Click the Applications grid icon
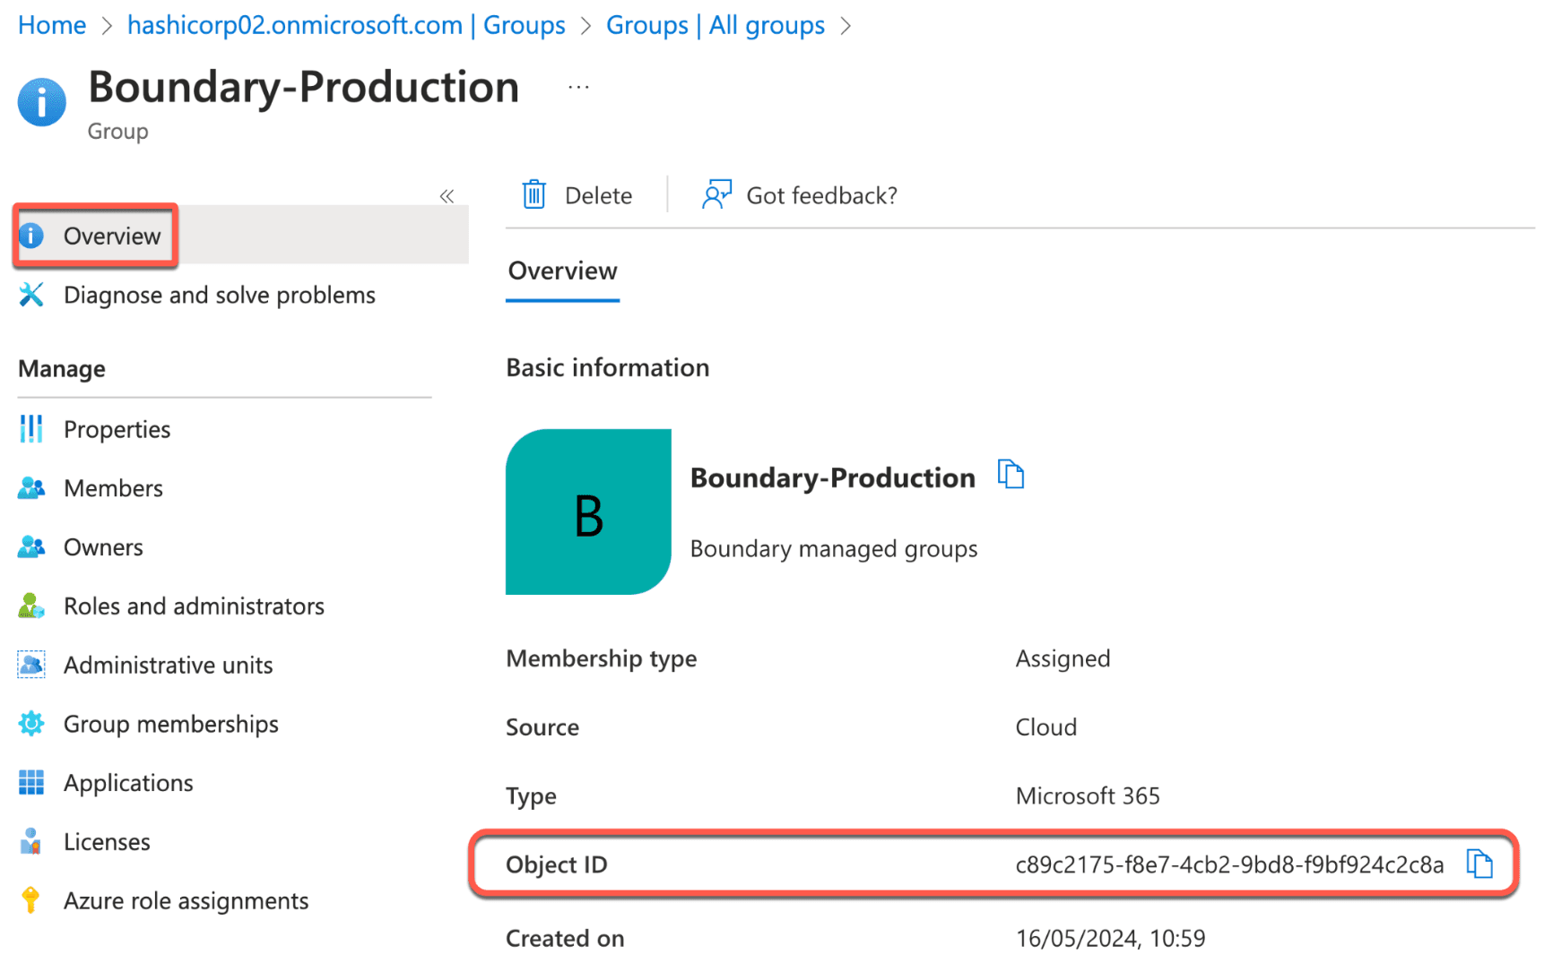Screen dimensions: 1553x971 pos(31,783)
